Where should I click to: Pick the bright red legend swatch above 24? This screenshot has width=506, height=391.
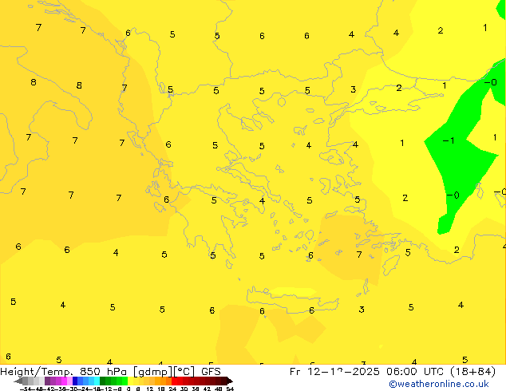click(x=174, y=381)
